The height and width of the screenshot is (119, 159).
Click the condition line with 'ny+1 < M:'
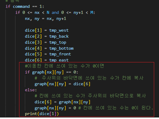(55, 13)
